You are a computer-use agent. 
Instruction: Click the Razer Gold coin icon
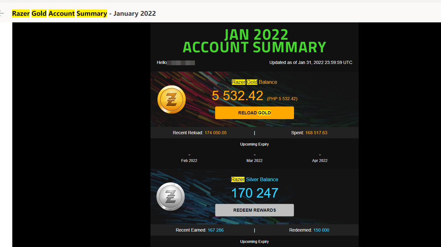[171, 100]
